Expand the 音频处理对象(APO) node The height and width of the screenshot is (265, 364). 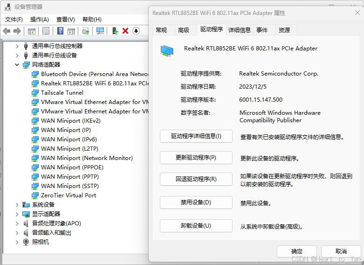point(17,223)
